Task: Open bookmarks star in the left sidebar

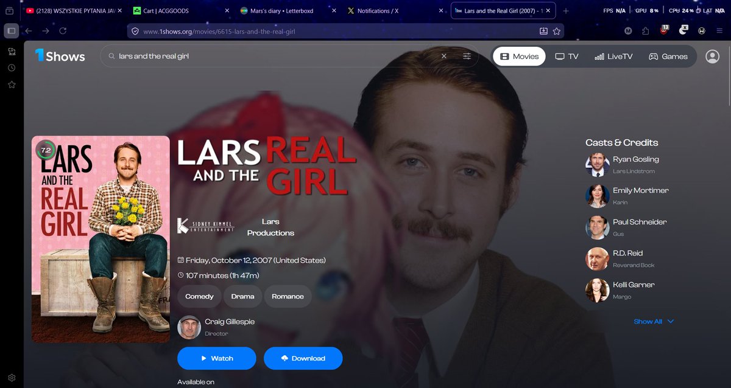Action: (11, 85)
